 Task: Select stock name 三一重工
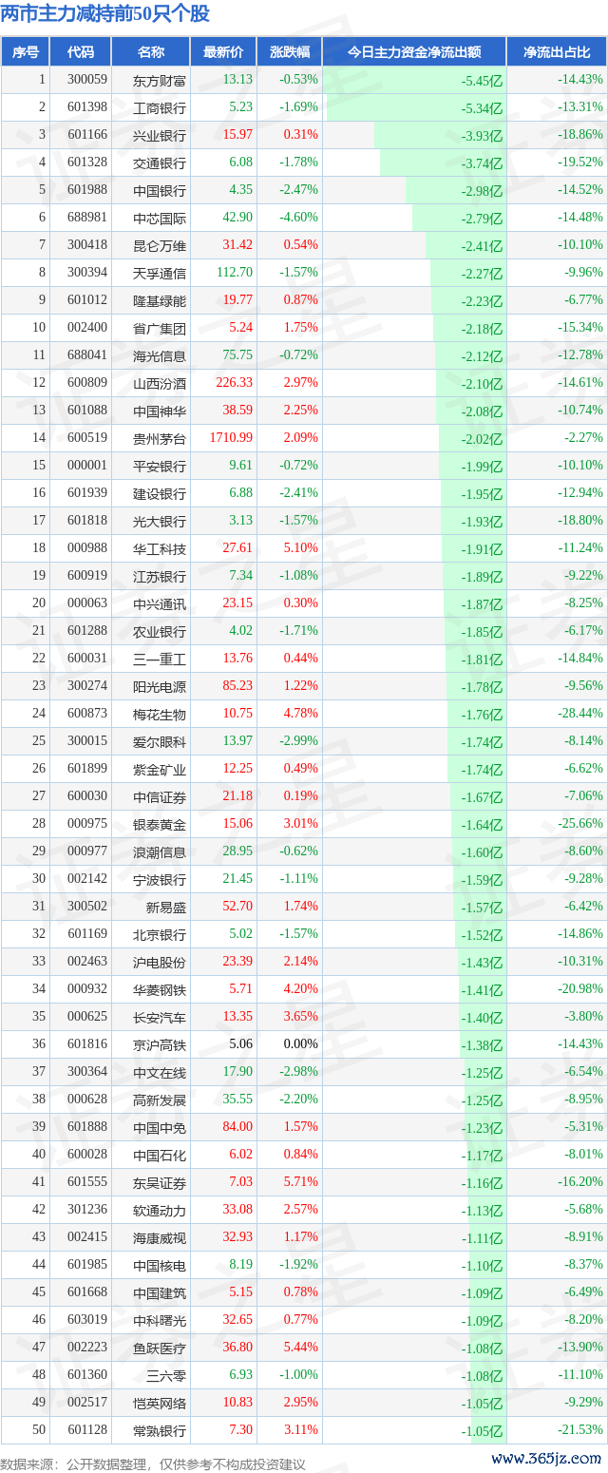click(160, 660)
